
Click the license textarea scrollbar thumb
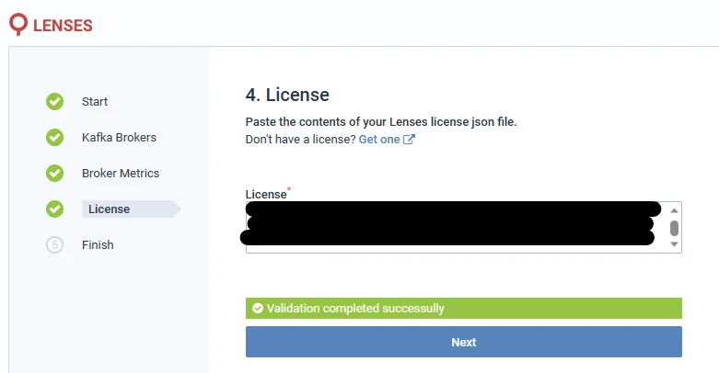[674, 228]
